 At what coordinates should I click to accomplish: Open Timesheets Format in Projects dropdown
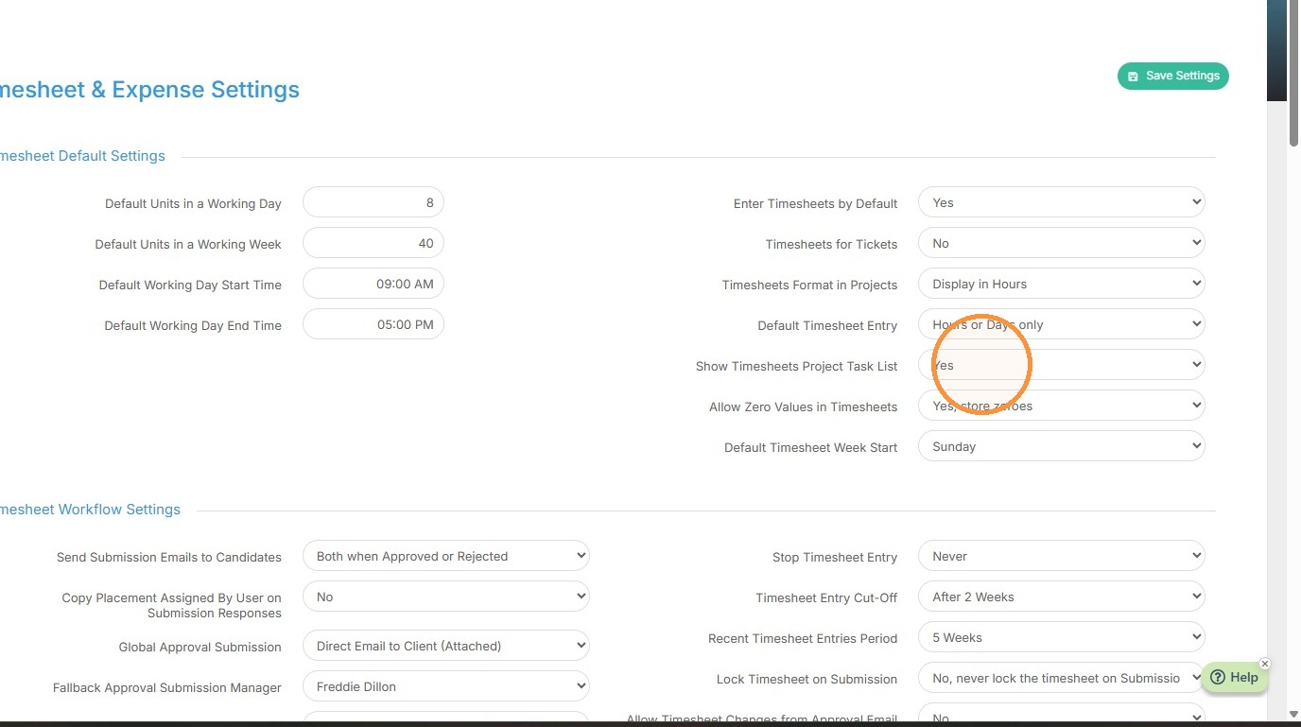[1061, 284]
